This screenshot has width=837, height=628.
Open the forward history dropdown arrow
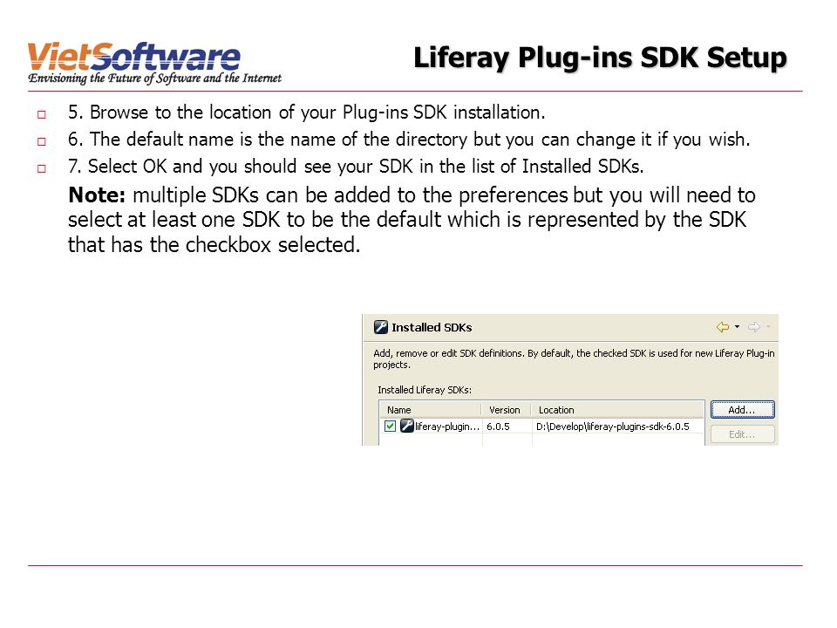(768, 326)
